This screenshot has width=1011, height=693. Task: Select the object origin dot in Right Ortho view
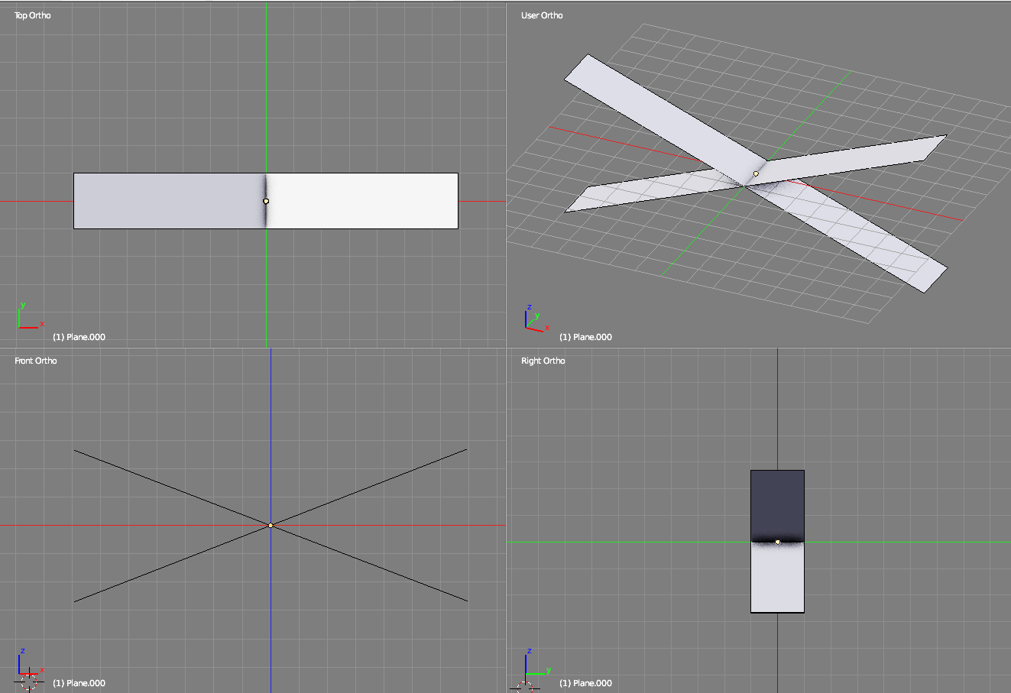click(777, 542)
